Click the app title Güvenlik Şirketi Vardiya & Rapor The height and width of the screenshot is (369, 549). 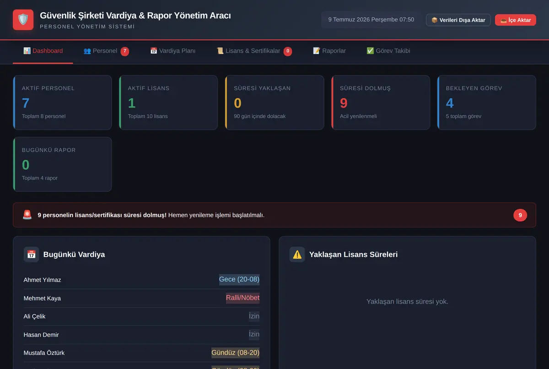(135, 16)
